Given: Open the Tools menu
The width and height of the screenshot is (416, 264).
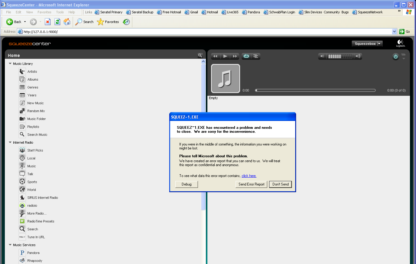Looking at the screenshot, I should coord(60,12).
